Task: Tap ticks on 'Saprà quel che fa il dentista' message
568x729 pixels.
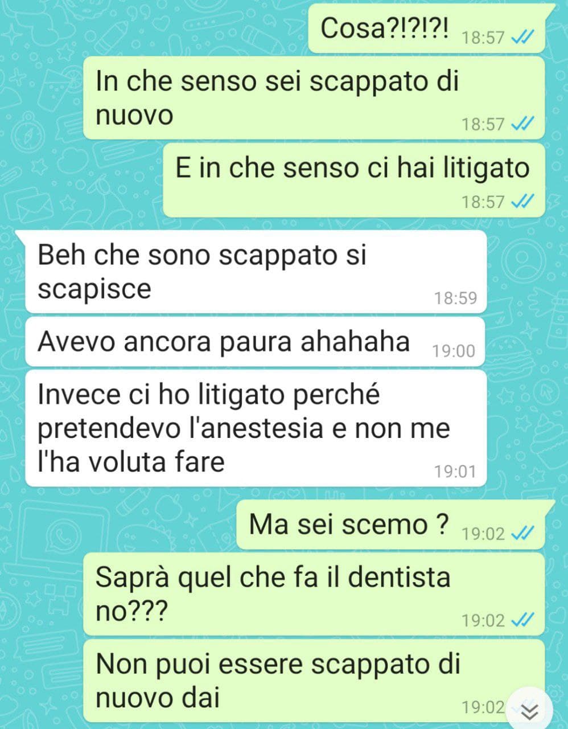Action: (522, 620)
